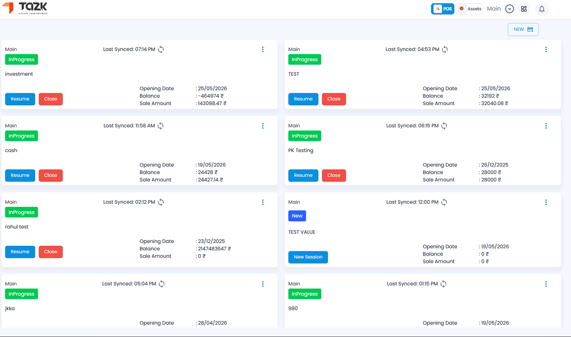Switch to the Assets module
Viewport: 571px width, 337px height.
470,9
